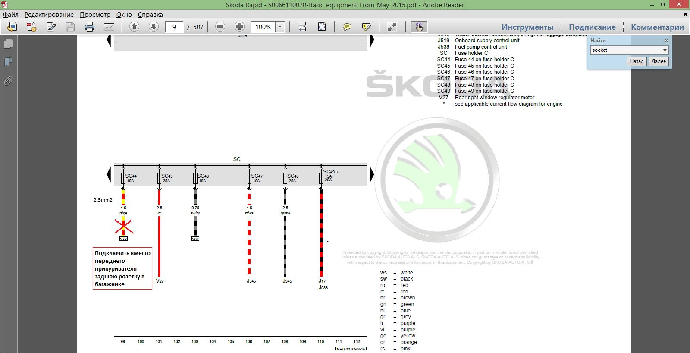Click the text Rear right window regulator motor

(495, 98)
